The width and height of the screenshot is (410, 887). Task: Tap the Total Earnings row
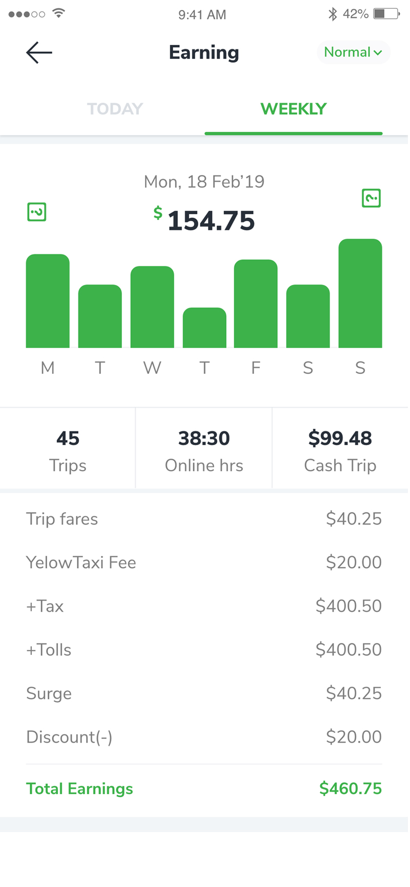(204, 788)
